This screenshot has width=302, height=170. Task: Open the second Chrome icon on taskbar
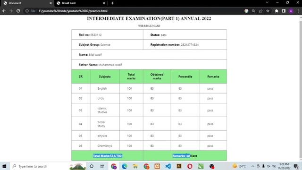(x=146, y=166)
